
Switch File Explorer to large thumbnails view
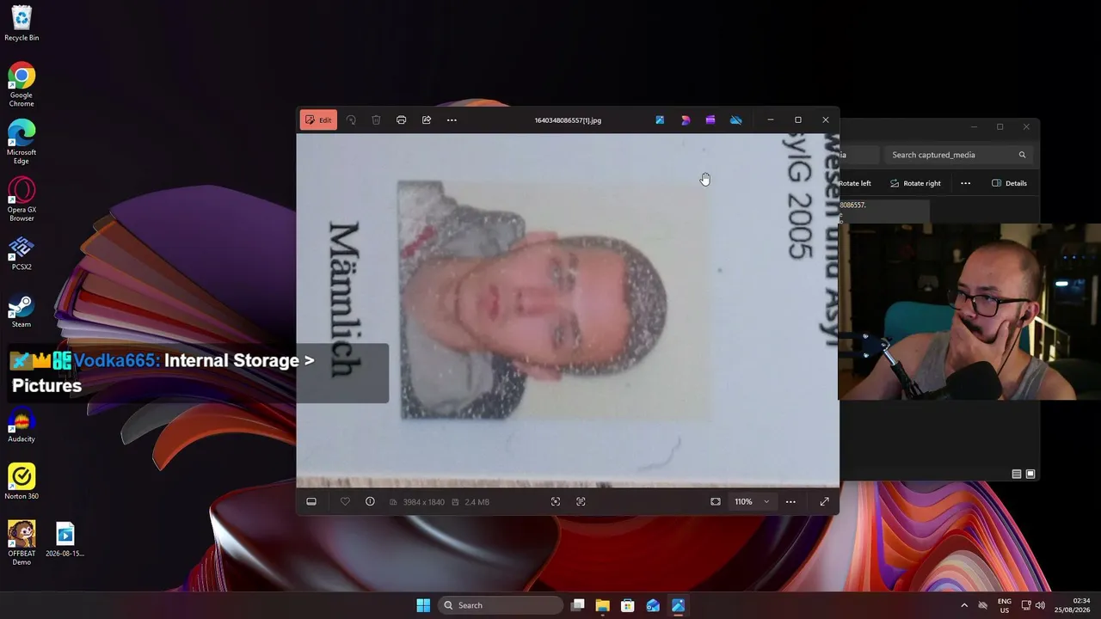[1030, 474]
